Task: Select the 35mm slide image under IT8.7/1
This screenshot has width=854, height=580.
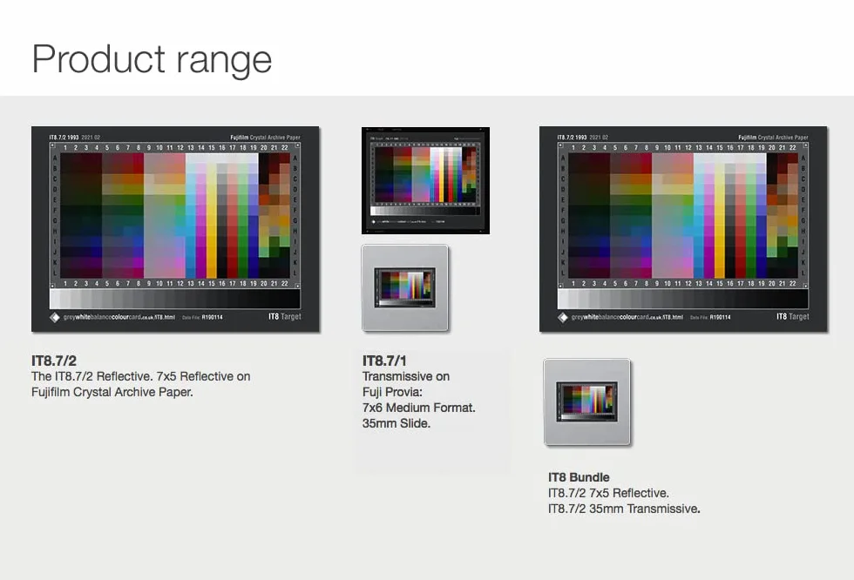Action: point(405,288)
